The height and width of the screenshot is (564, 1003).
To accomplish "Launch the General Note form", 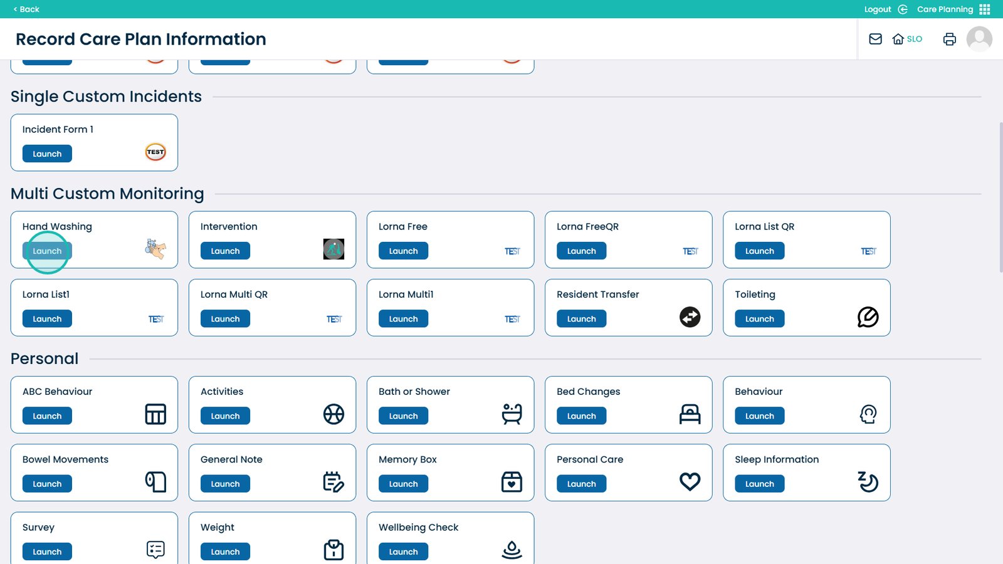I will [x=225, y=484].
